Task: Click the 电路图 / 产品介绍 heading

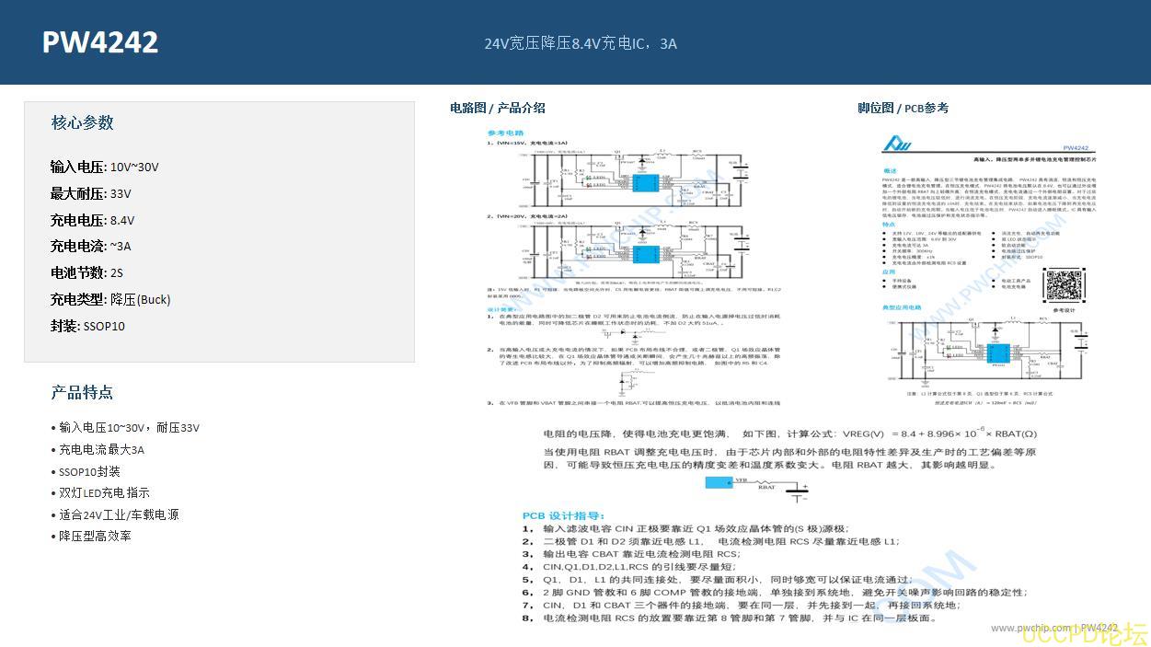Action: click(497, 108)
